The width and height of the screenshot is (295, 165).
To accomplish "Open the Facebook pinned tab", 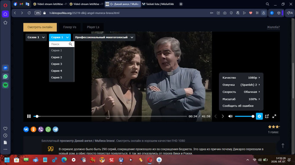I will tap(15, 4).
